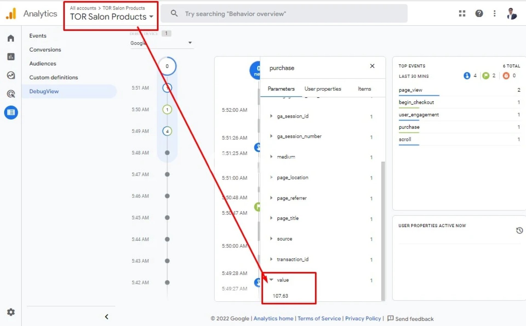
Task: Switch to the User properties tab
Action: pos(322,89)
